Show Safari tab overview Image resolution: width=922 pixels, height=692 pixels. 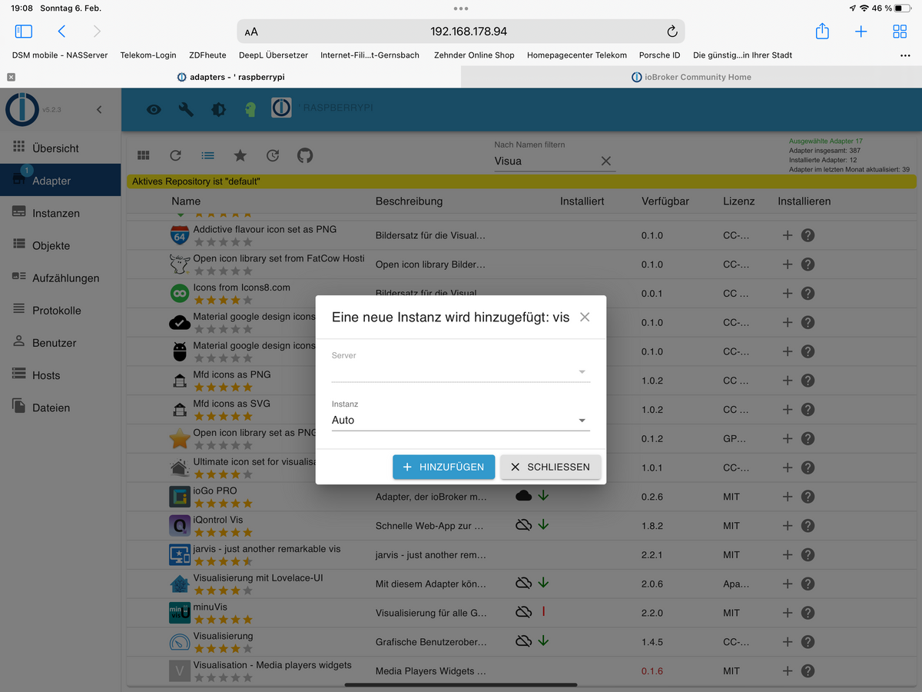[900, 32]
